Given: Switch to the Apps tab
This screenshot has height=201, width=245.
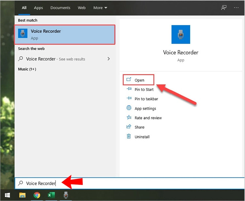Looking at the screenshot, I should click(x=38, y=8).
